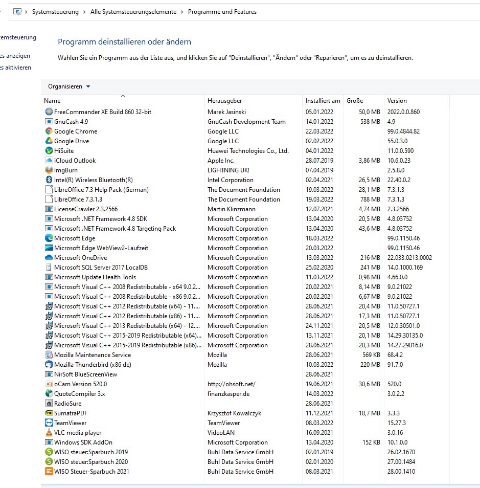This screenshot has width=480, height=488.
Task: Click the Visual C++ 2013 Redistributable (x64) icon
Action: (49, 325)
